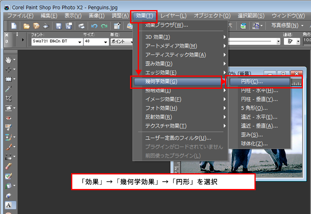Viewport: 311px width, 214px height.
Task: Click the Print icon
Action: coord(81,26)
